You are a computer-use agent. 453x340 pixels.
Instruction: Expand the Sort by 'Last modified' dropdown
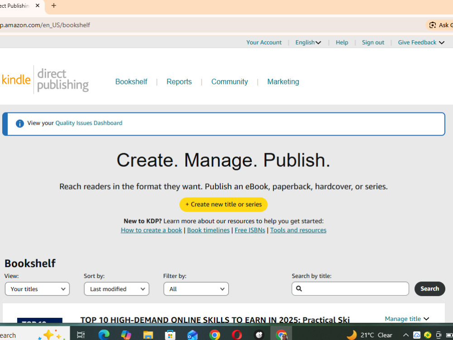tap(116, 289)
